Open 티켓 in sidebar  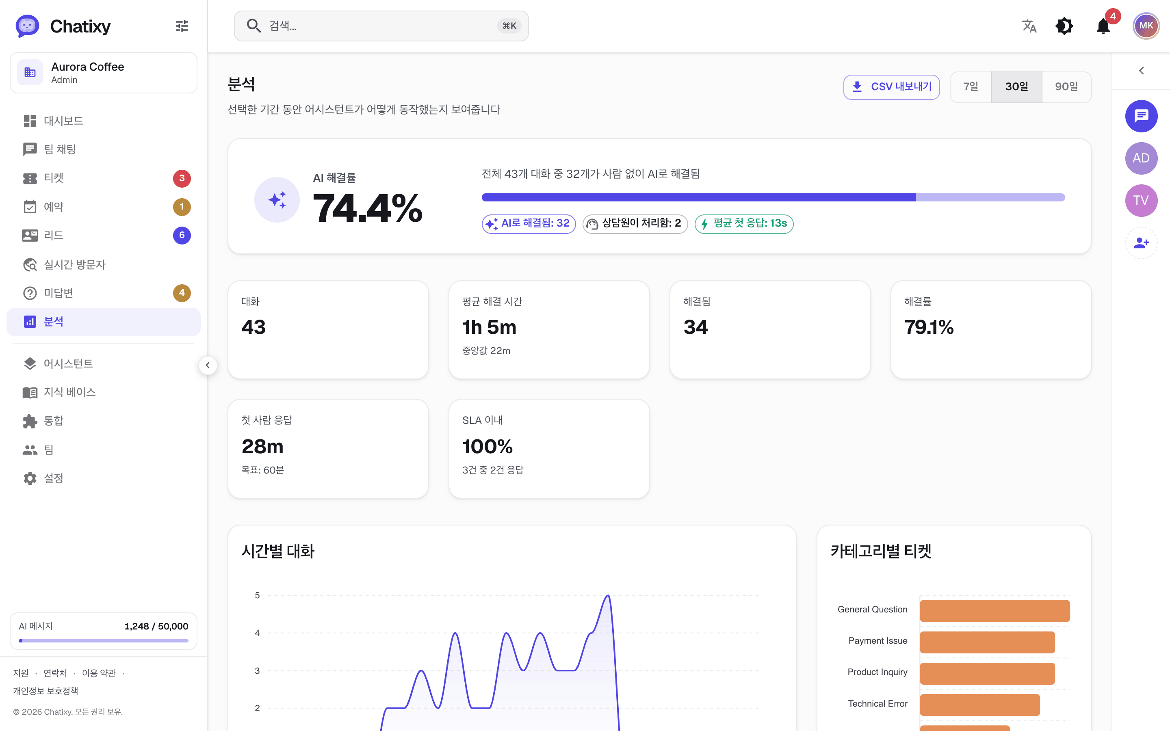(x=104, y=178)
